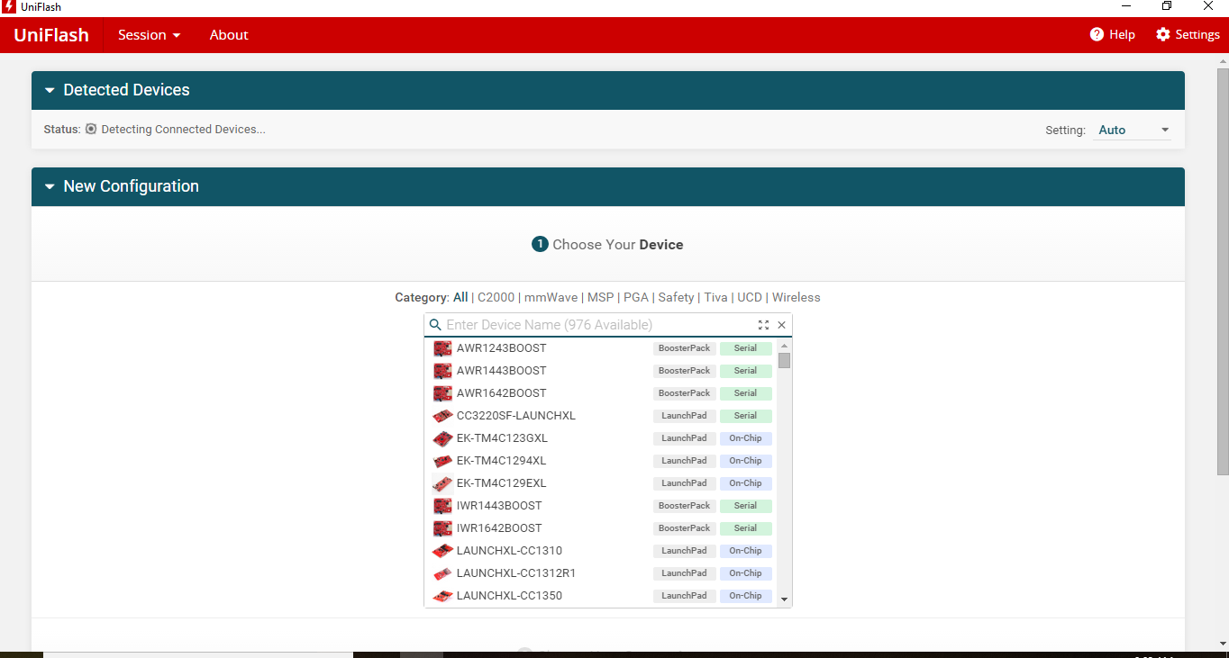Open the Setting Auto dropdown

tap(1133, 130)
